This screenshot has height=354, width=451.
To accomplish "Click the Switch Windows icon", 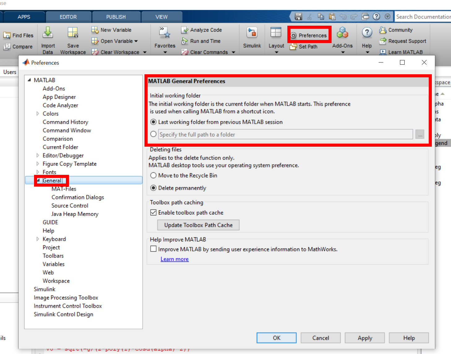I will pyautogui.click(x=365, y=17).
